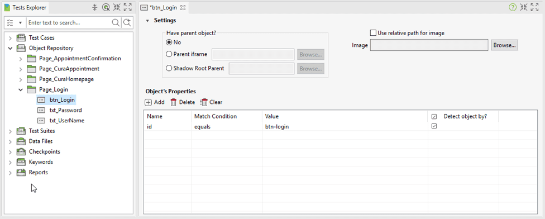Collapse the Settings section triangle
The image size is (545, 219).
(147, 21)
